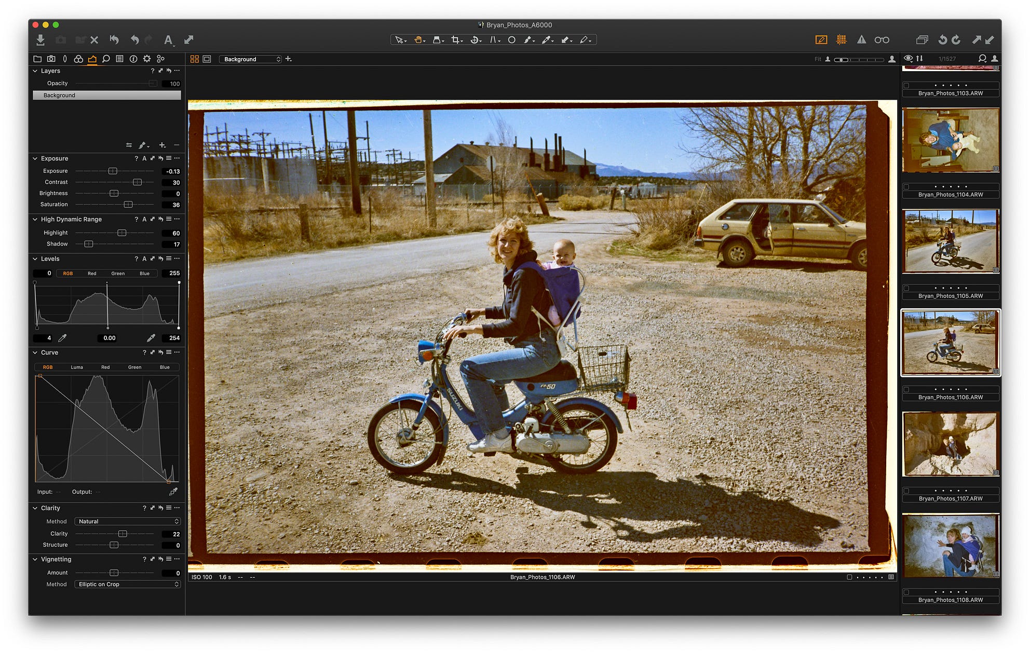1030x653 pixels.
Task: Click the proofing glasses icon
Action: pos(882,40)
